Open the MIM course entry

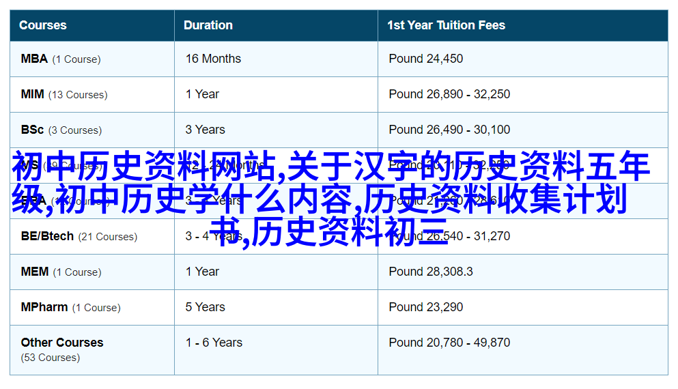point(32,94)
